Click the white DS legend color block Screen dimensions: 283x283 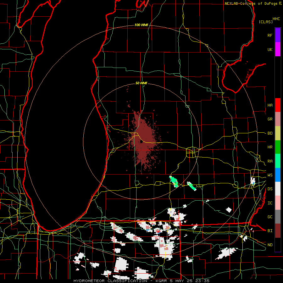pos(278,189)
